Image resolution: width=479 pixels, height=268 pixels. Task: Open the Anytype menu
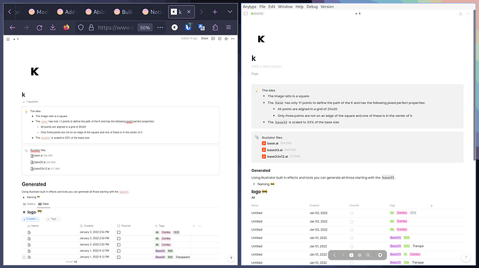pos(250,7)
